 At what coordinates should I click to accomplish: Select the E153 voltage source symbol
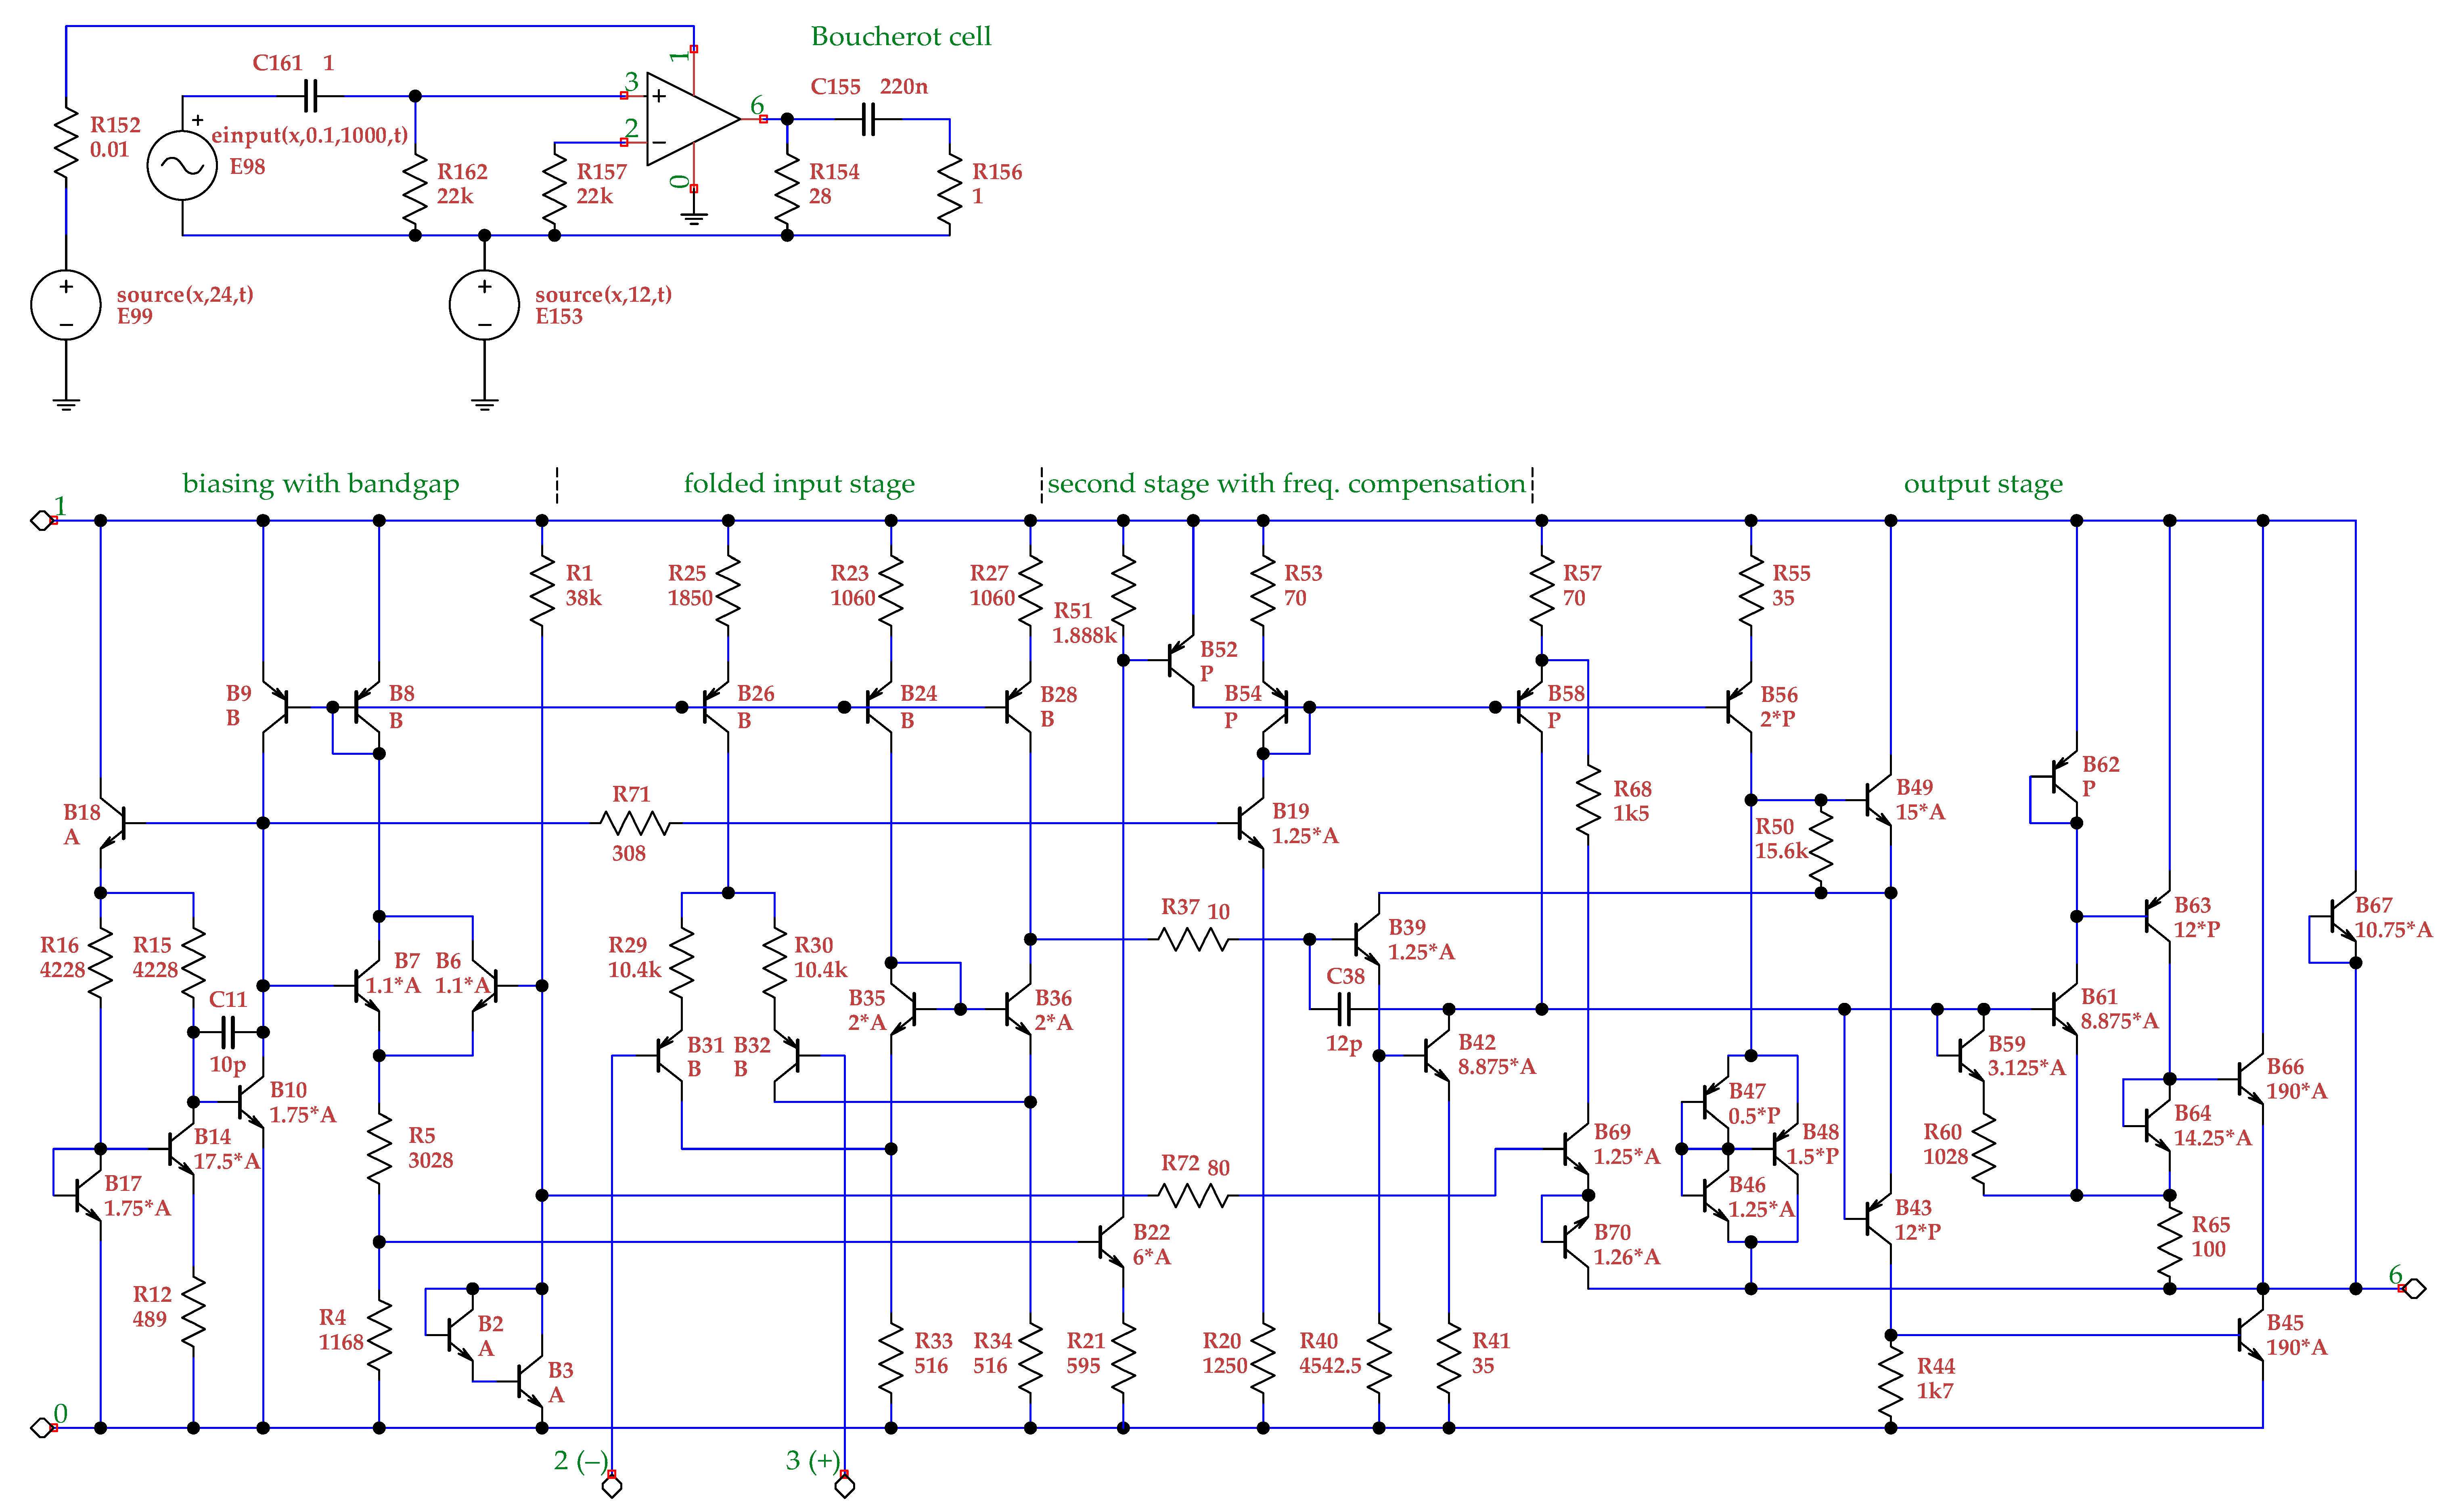coord(484,305)
